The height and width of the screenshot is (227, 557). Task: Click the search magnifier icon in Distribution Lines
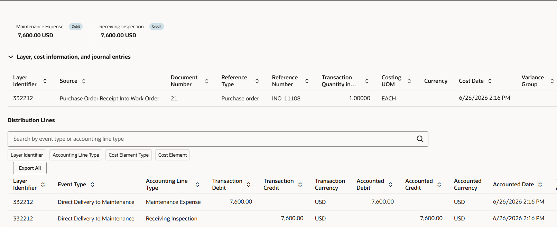click(x=420, y=139)
